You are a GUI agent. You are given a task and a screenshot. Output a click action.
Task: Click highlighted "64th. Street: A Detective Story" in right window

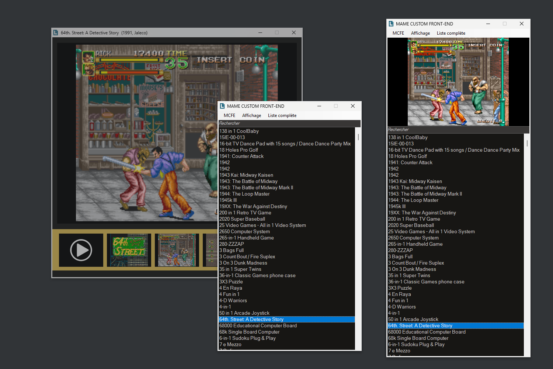455,325
